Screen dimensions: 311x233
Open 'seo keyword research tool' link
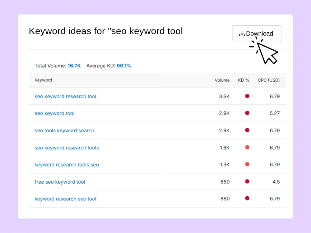pos(65,96)
